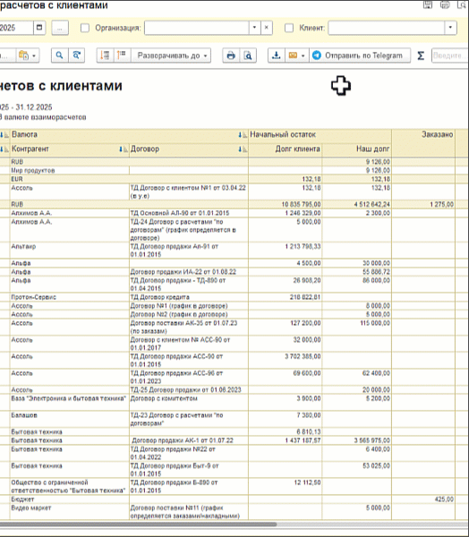Click the ТД Договор кредита cell
This screenshot has height=537, width=469.
(x=189, y=297)
